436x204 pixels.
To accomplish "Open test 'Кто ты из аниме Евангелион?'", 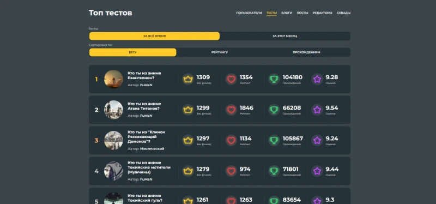I will click(144, 75).
